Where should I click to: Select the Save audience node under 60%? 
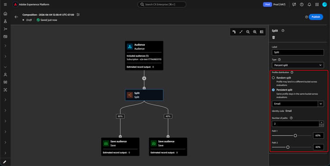120,147
